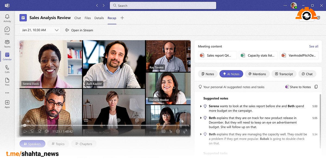Click the See all link for meeting content

(x=314, y=46)
